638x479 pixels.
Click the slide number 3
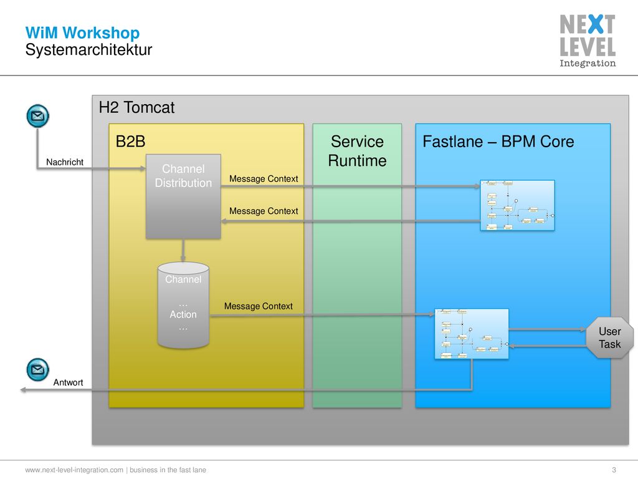[x=614, y=470]
